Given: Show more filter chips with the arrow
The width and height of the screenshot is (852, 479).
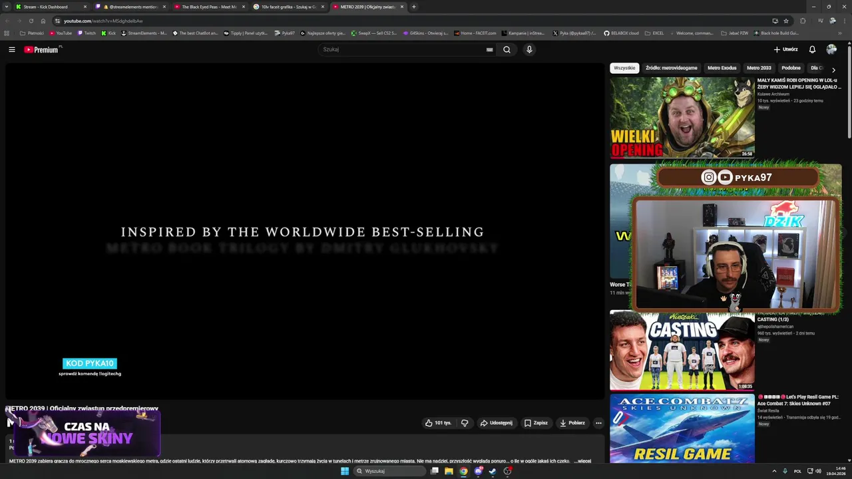Looking at the screenshot, I should (833, 69).
